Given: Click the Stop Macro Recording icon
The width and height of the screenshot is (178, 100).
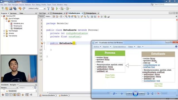Looking at the screenshot, I should (x=102, y=17).
